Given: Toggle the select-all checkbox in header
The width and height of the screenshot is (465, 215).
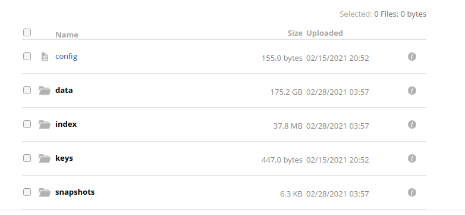Looking at the screenshot, I should tap(27, 32).
